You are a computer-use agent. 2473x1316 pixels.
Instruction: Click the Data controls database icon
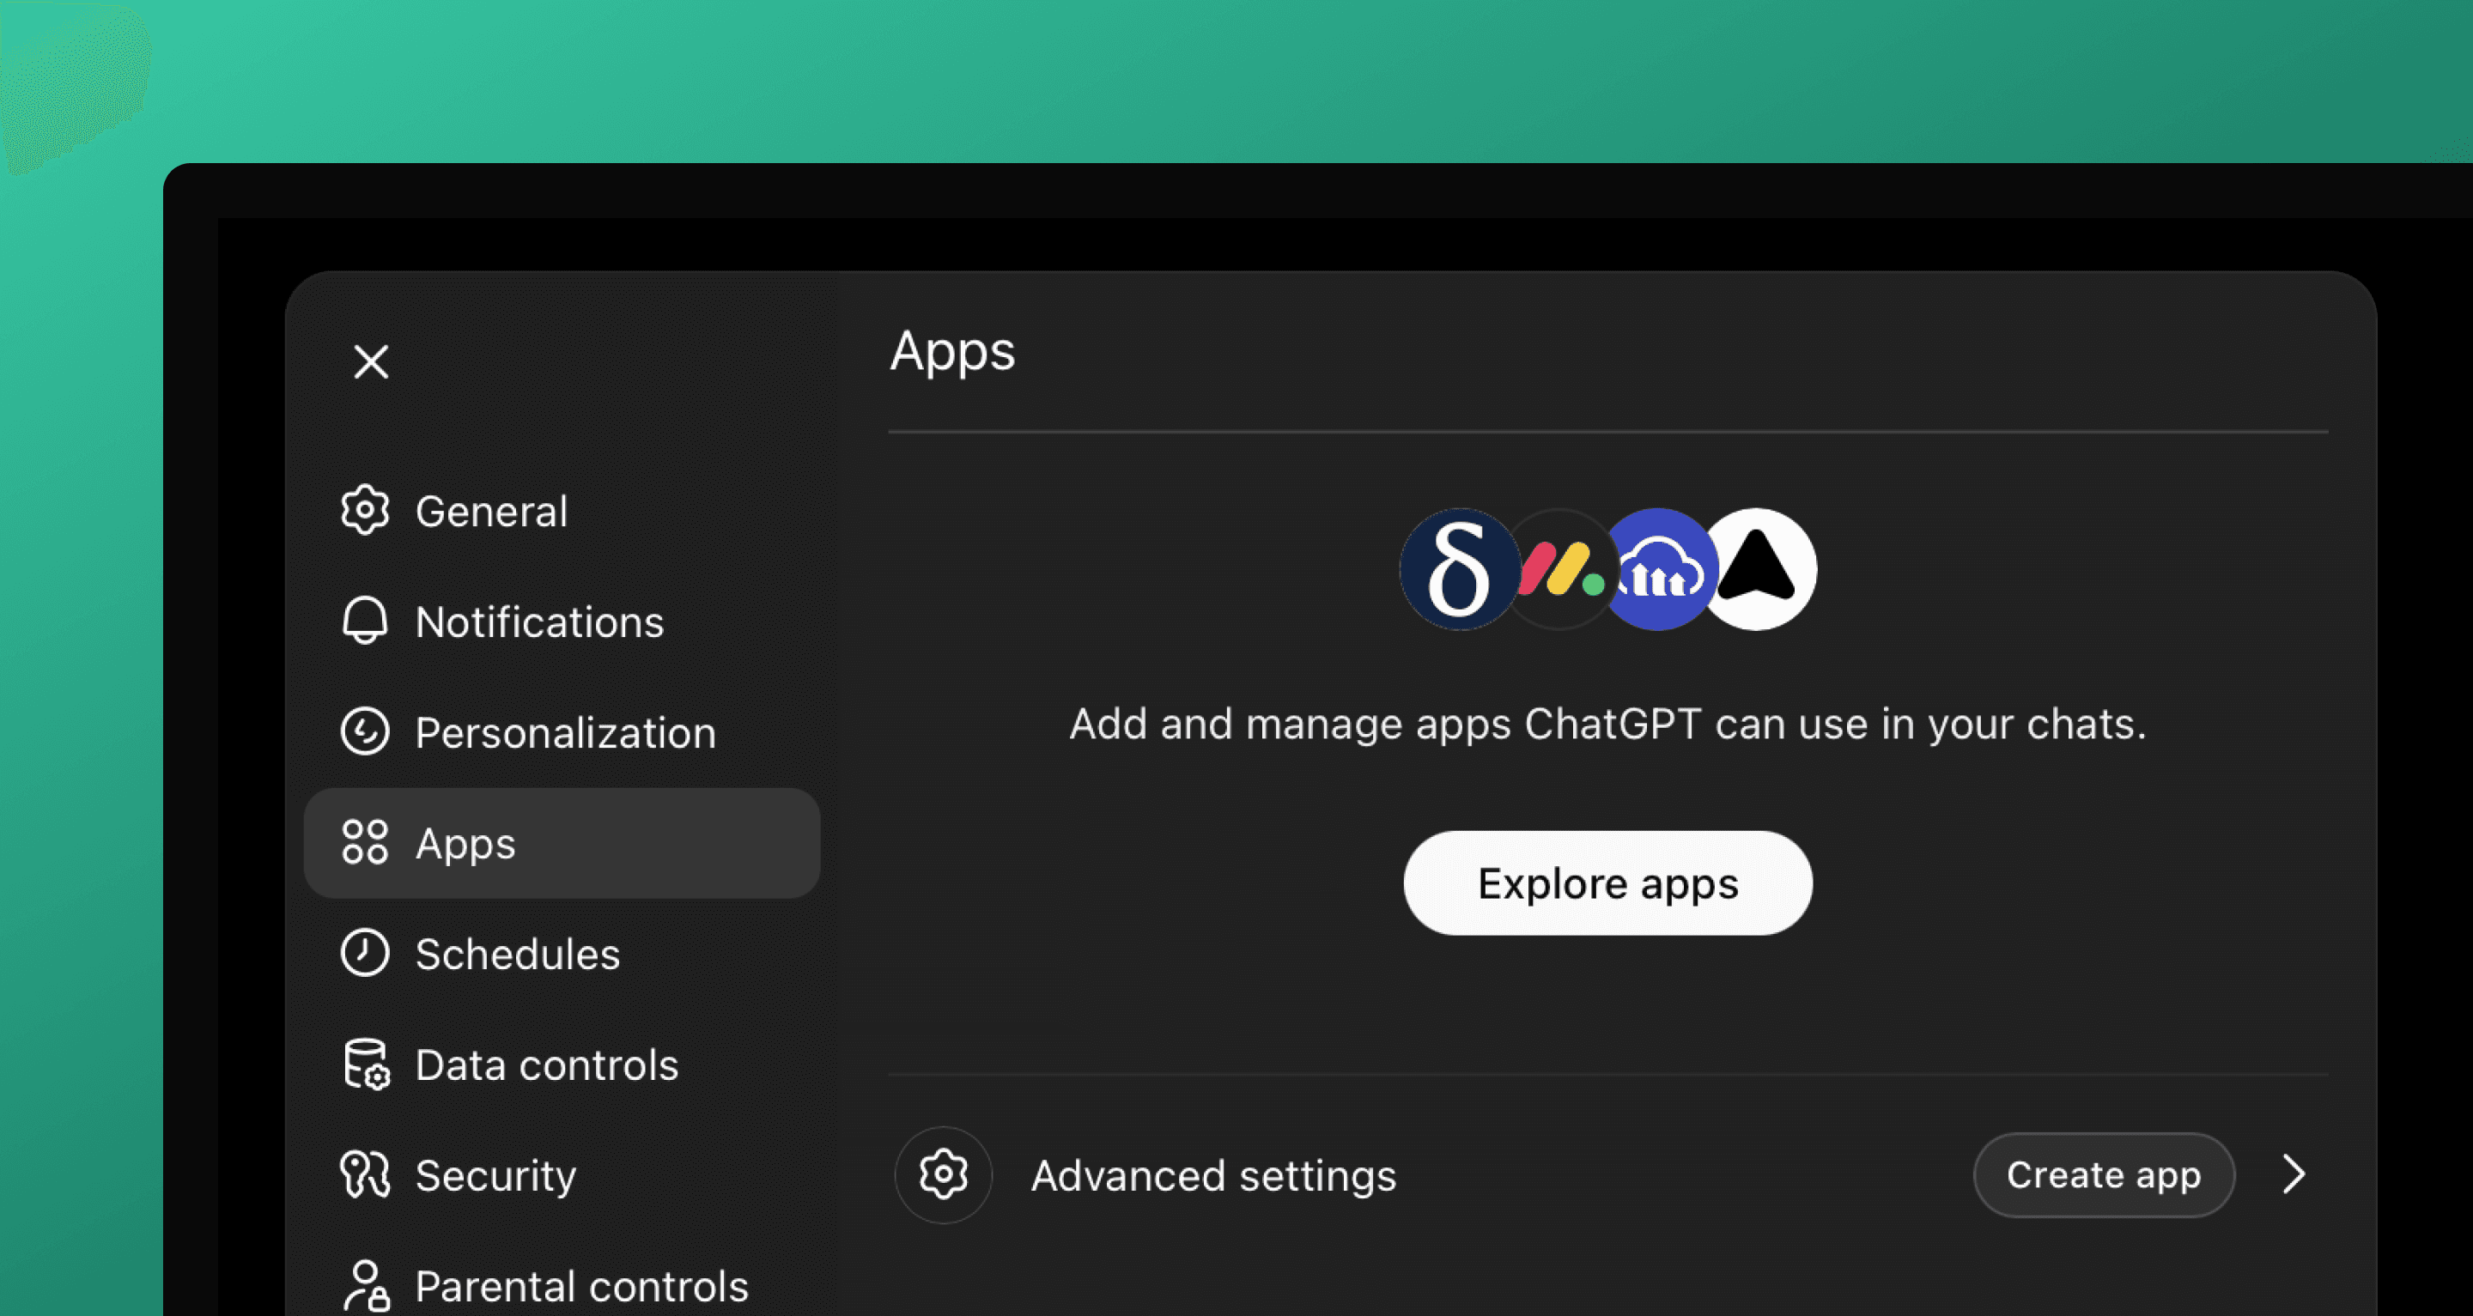366,1064
